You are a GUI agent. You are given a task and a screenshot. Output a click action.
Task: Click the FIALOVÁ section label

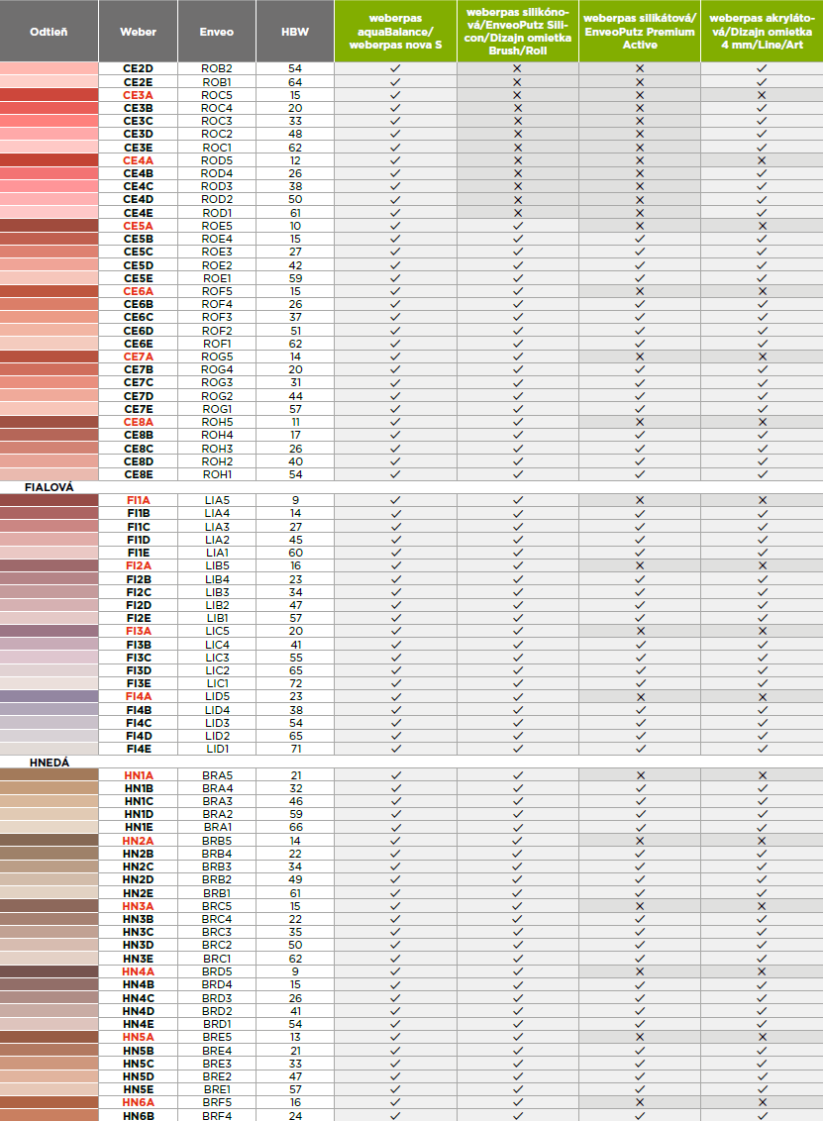coord(50,487)
